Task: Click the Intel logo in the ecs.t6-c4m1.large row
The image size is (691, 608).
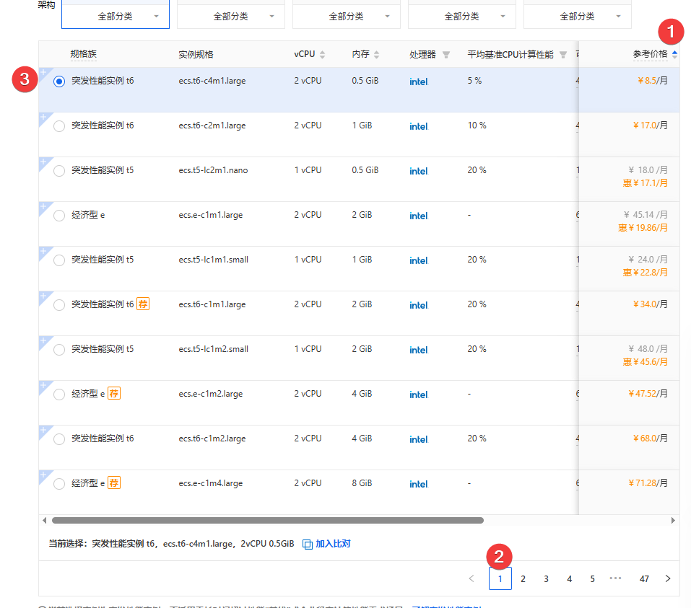Action: click(x=419, y=81)
